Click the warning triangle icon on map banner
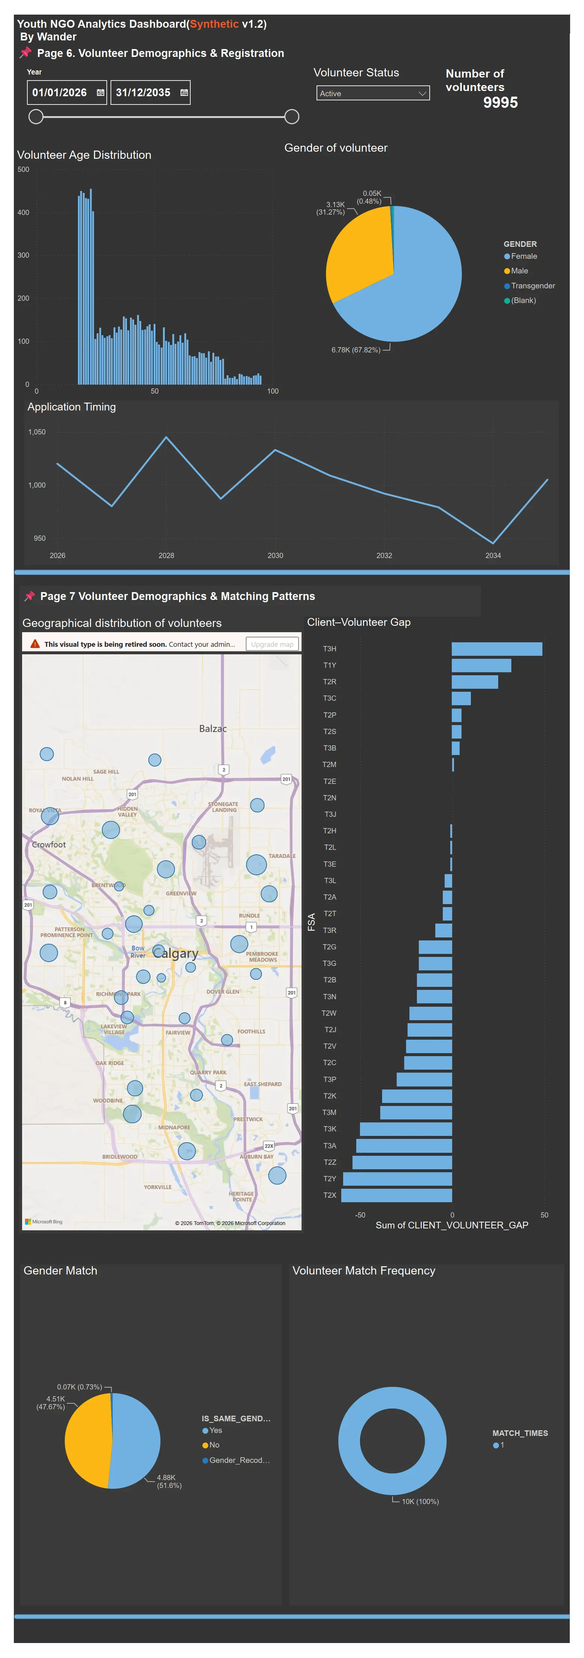 click(35, 644)
